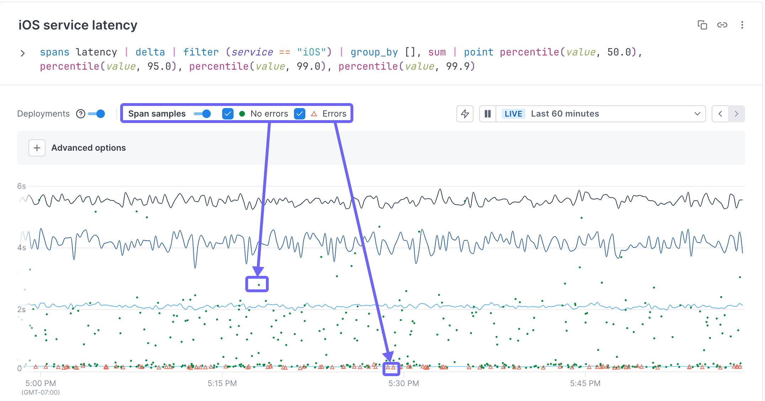Expand the spans latency query with the chevron

coord(23,53)
